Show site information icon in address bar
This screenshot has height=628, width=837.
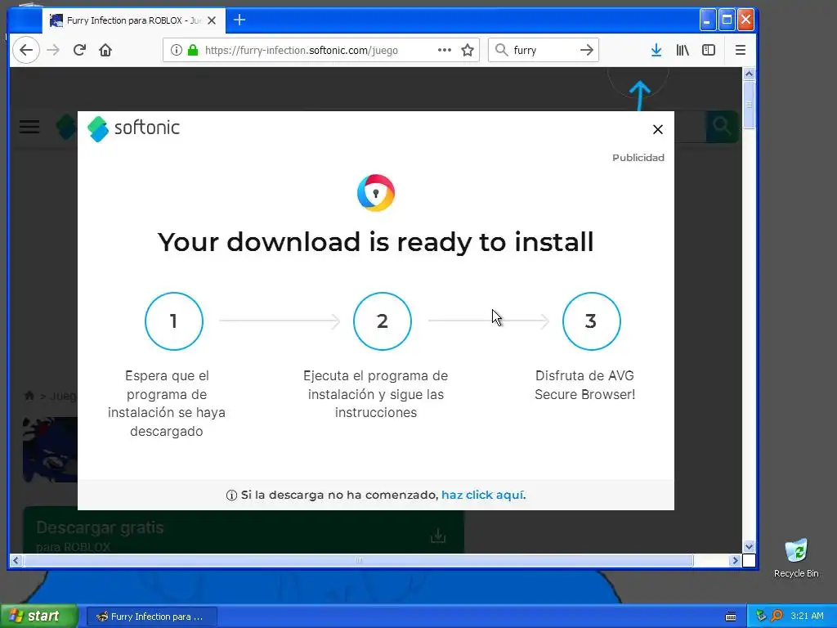coord(177,50)
